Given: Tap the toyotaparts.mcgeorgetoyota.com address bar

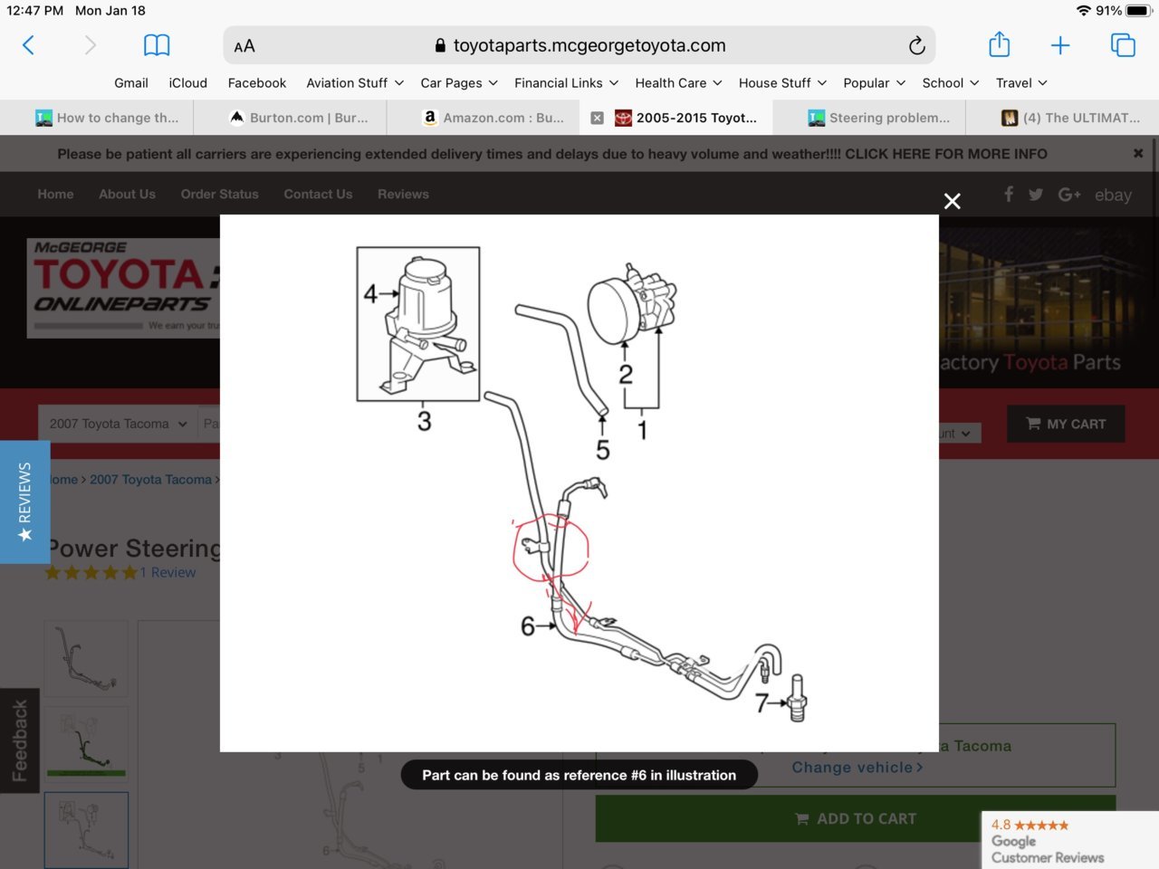Looking at the screenshot, I should coord(579,45).
